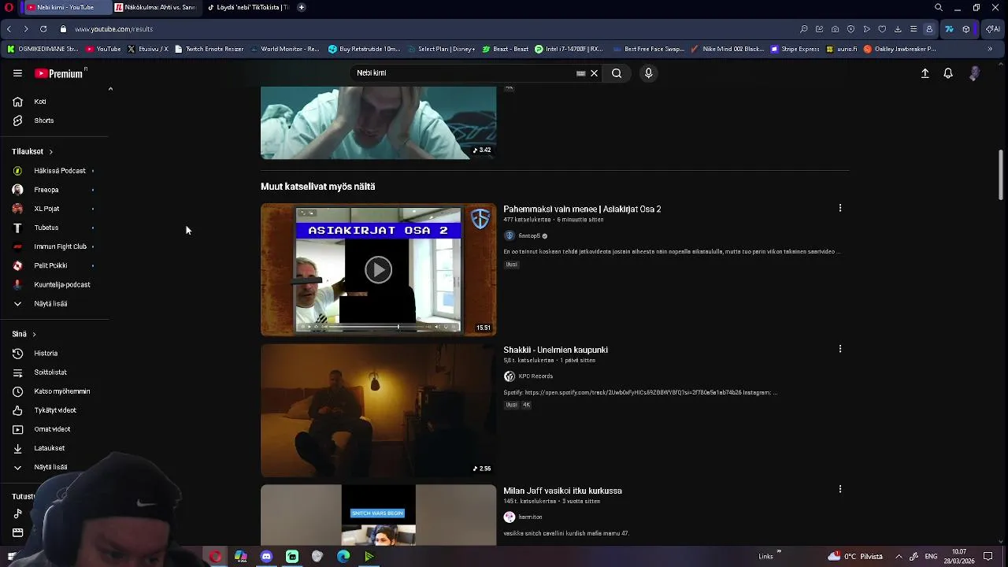The image size is (1008, 567).
Task: Open the finntop5 channel link
Action: 529,235
